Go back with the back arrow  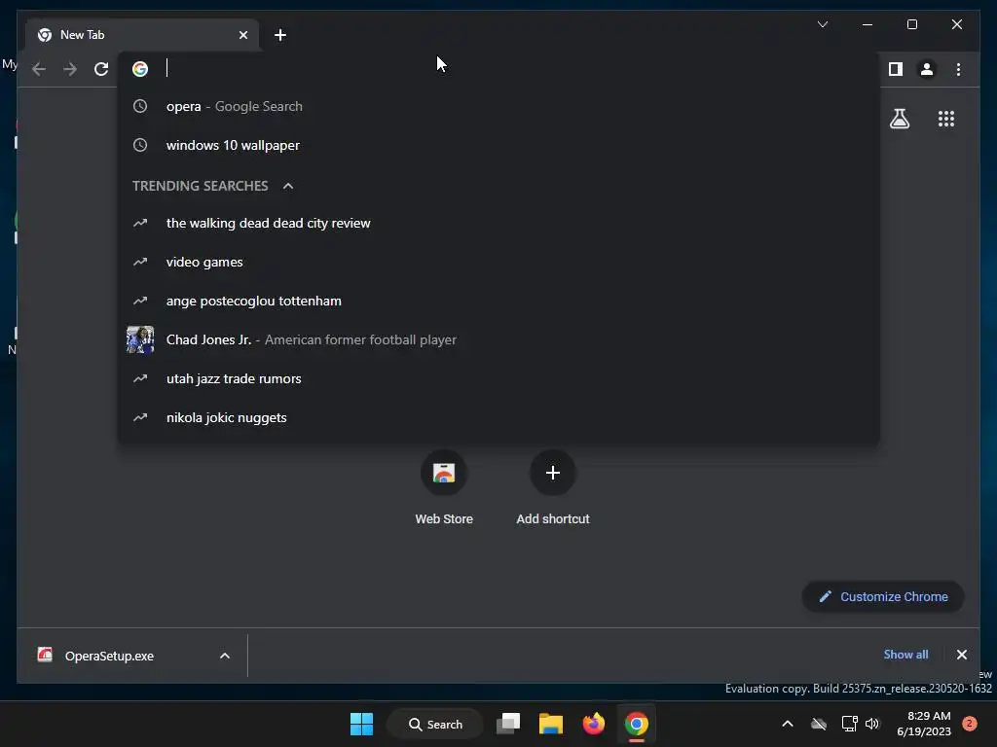tap(39, 69)
